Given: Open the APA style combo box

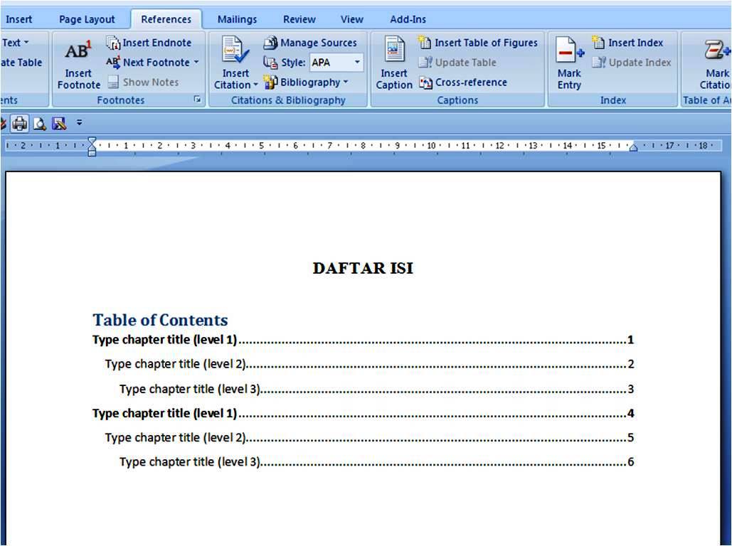Looking at the screenshot, I should [x=336, y=63].
